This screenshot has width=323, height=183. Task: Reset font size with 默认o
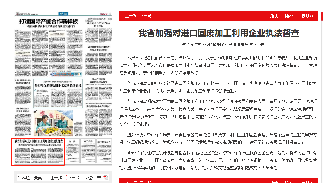coord(307,16)
